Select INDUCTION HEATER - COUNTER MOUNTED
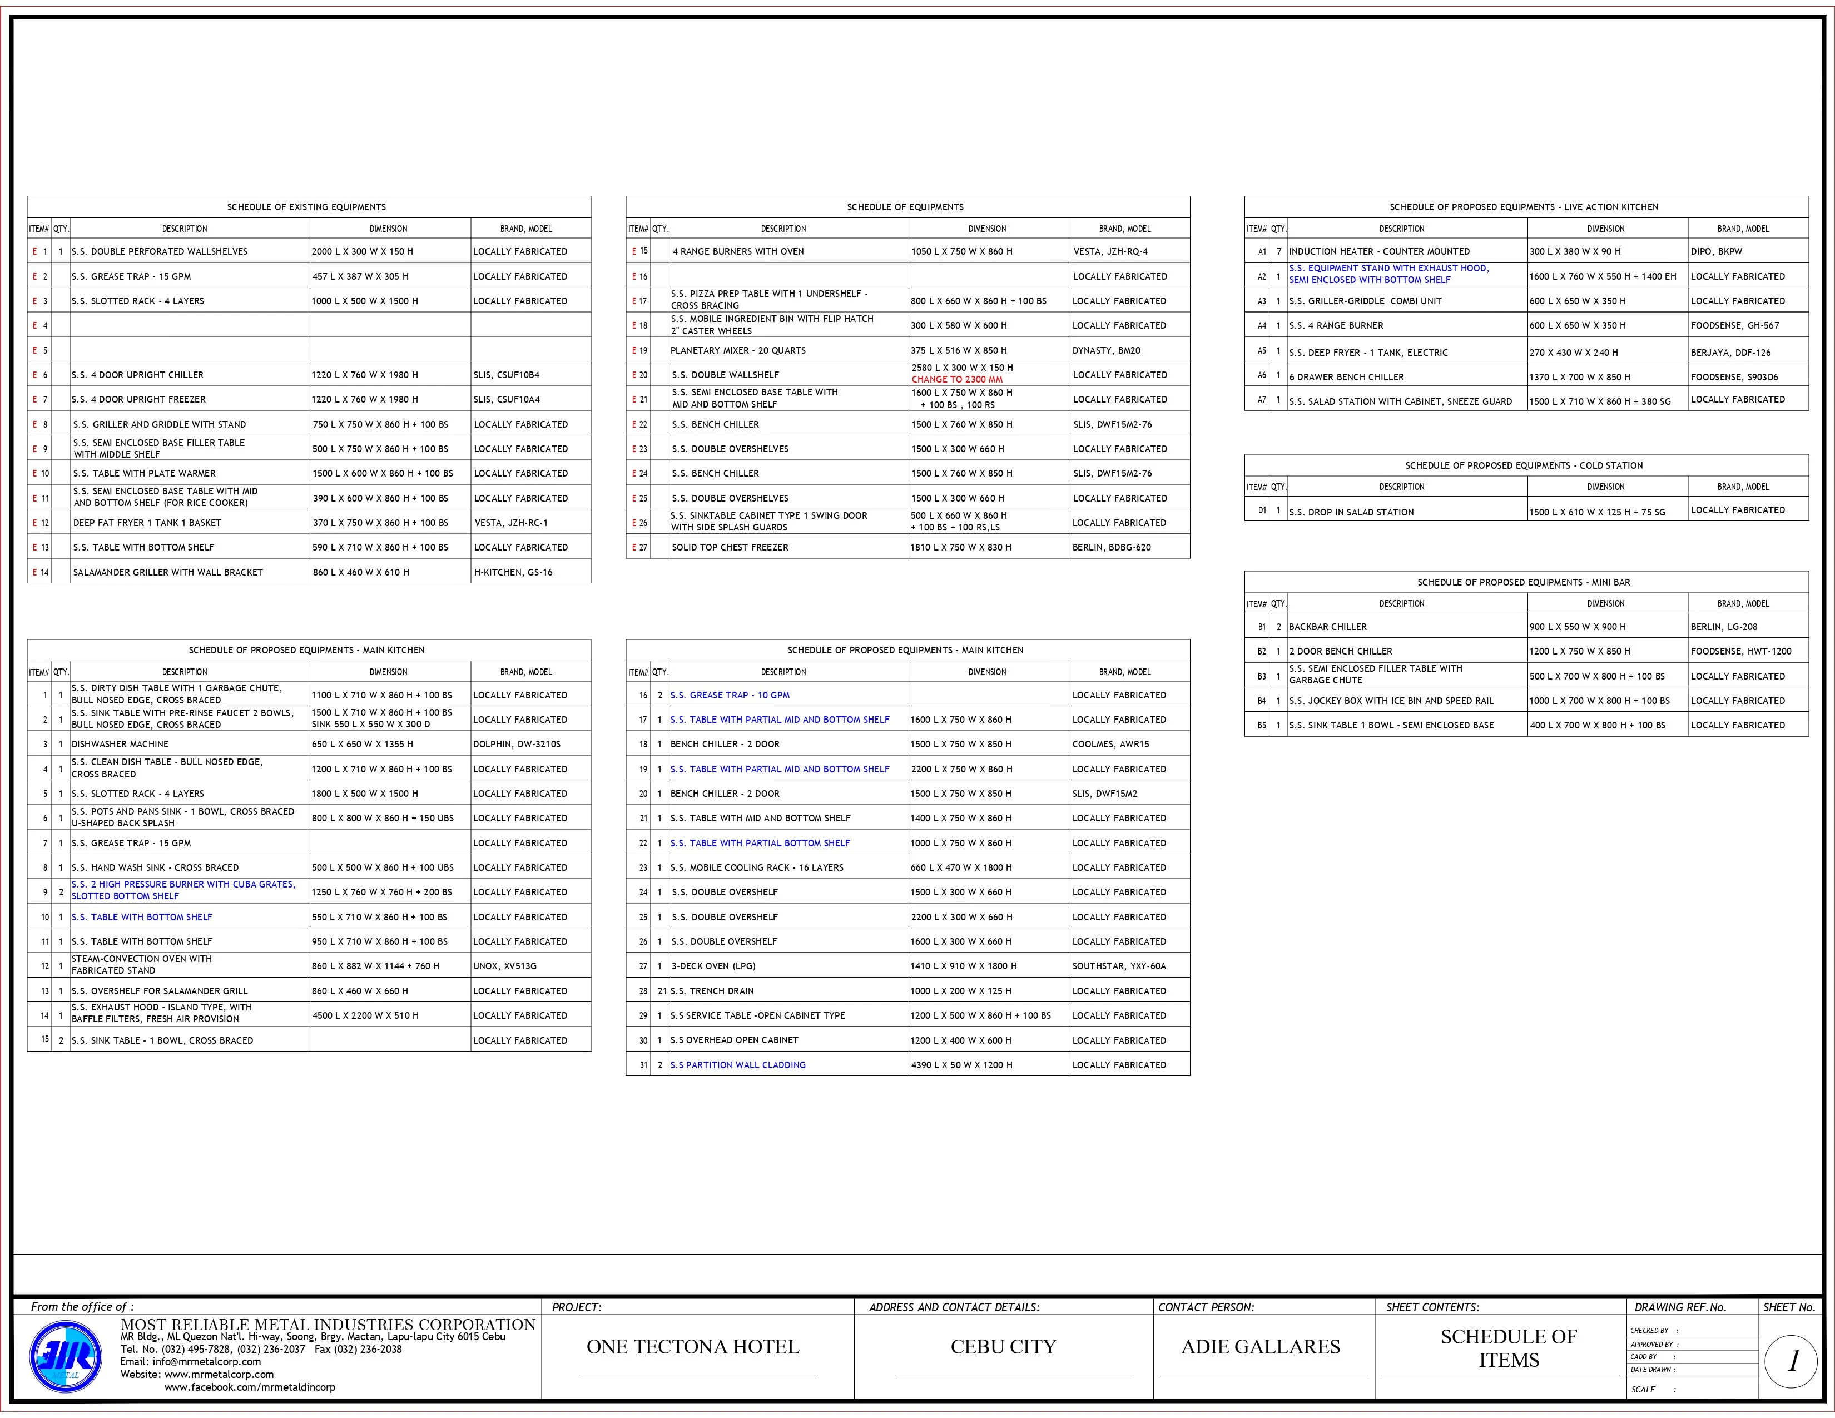The width and height of the screenshot is (1835, 1418). pos(1380,251)
